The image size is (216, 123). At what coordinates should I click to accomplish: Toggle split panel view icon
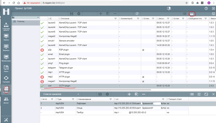click(x=192, y=14)
